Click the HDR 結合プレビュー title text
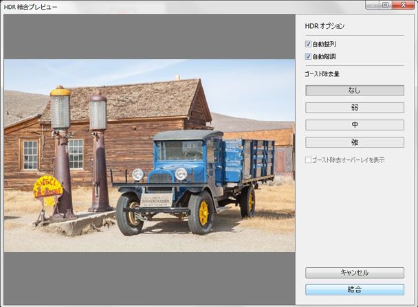 [30, 7]
